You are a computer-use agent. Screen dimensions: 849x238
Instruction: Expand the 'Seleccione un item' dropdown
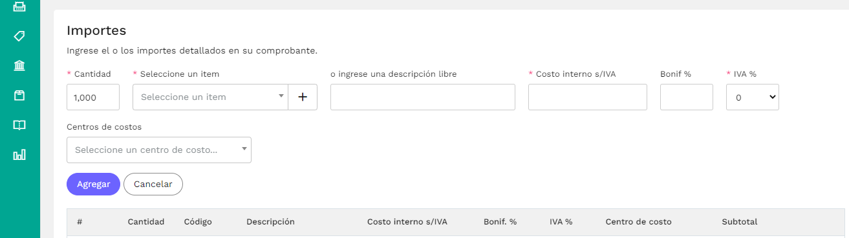click(210, 97)
